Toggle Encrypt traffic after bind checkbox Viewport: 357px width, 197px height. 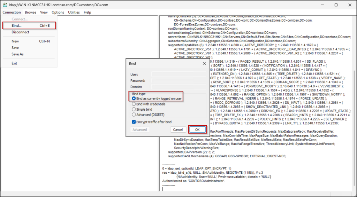(134, 122)
